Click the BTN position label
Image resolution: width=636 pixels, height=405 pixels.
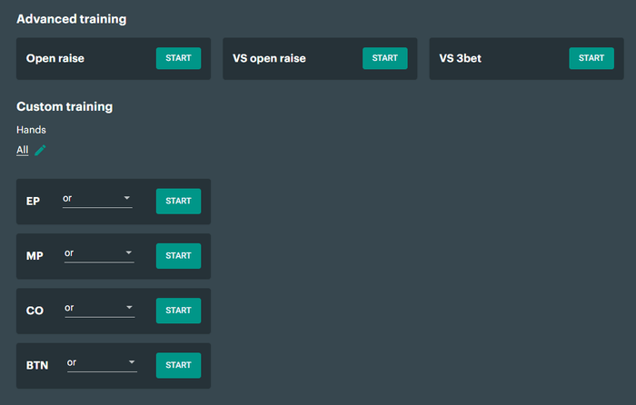(x=37, y=365)
